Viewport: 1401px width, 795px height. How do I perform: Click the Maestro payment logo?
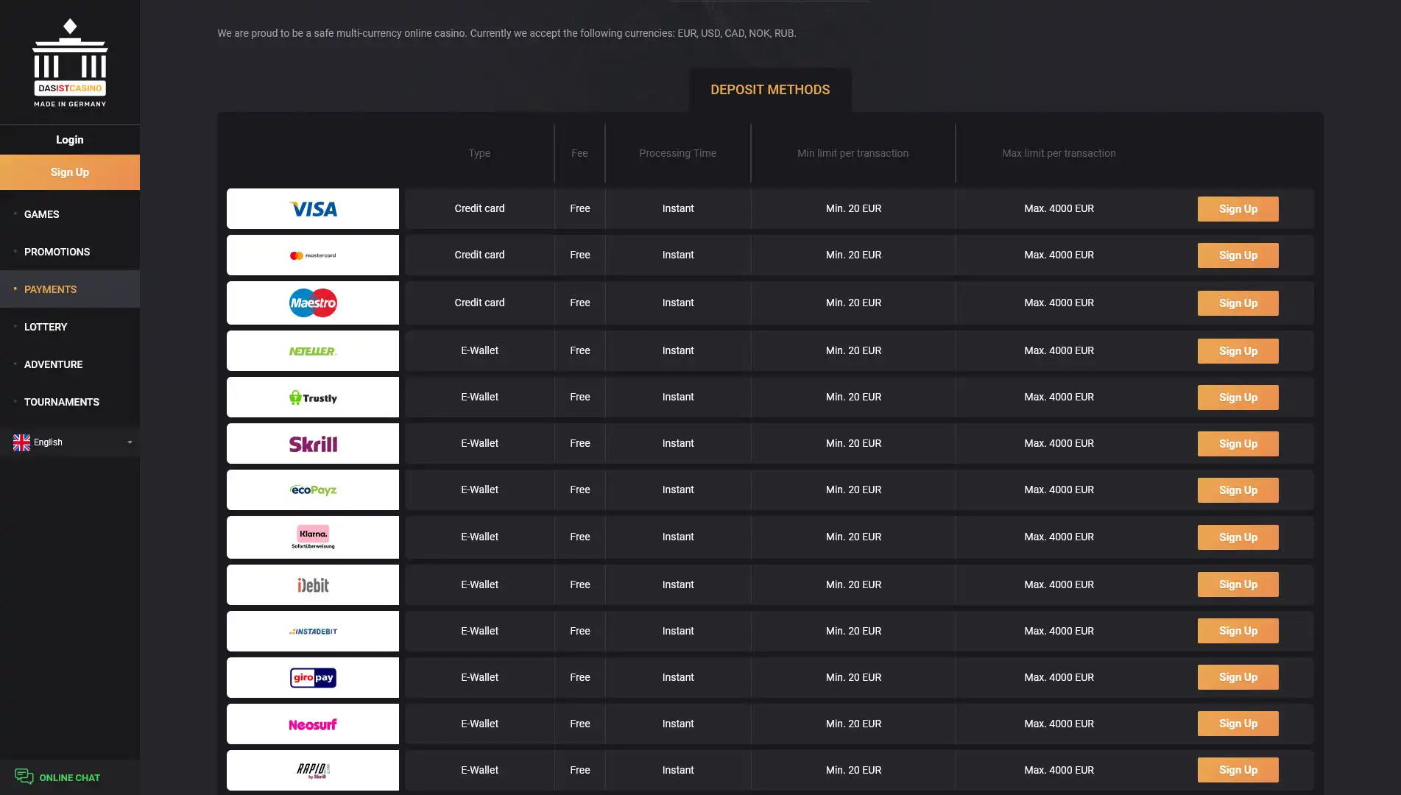[313, 303]
